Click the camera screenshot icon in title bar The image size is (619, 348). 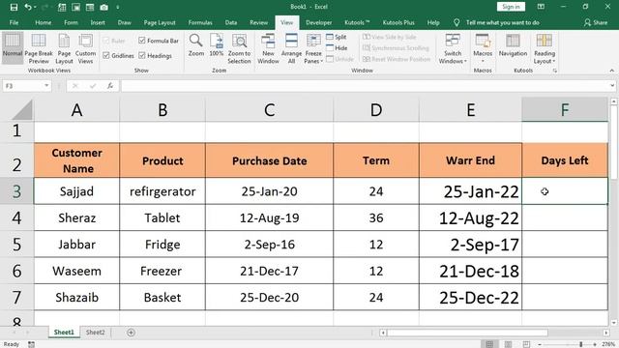pos(103,7)
